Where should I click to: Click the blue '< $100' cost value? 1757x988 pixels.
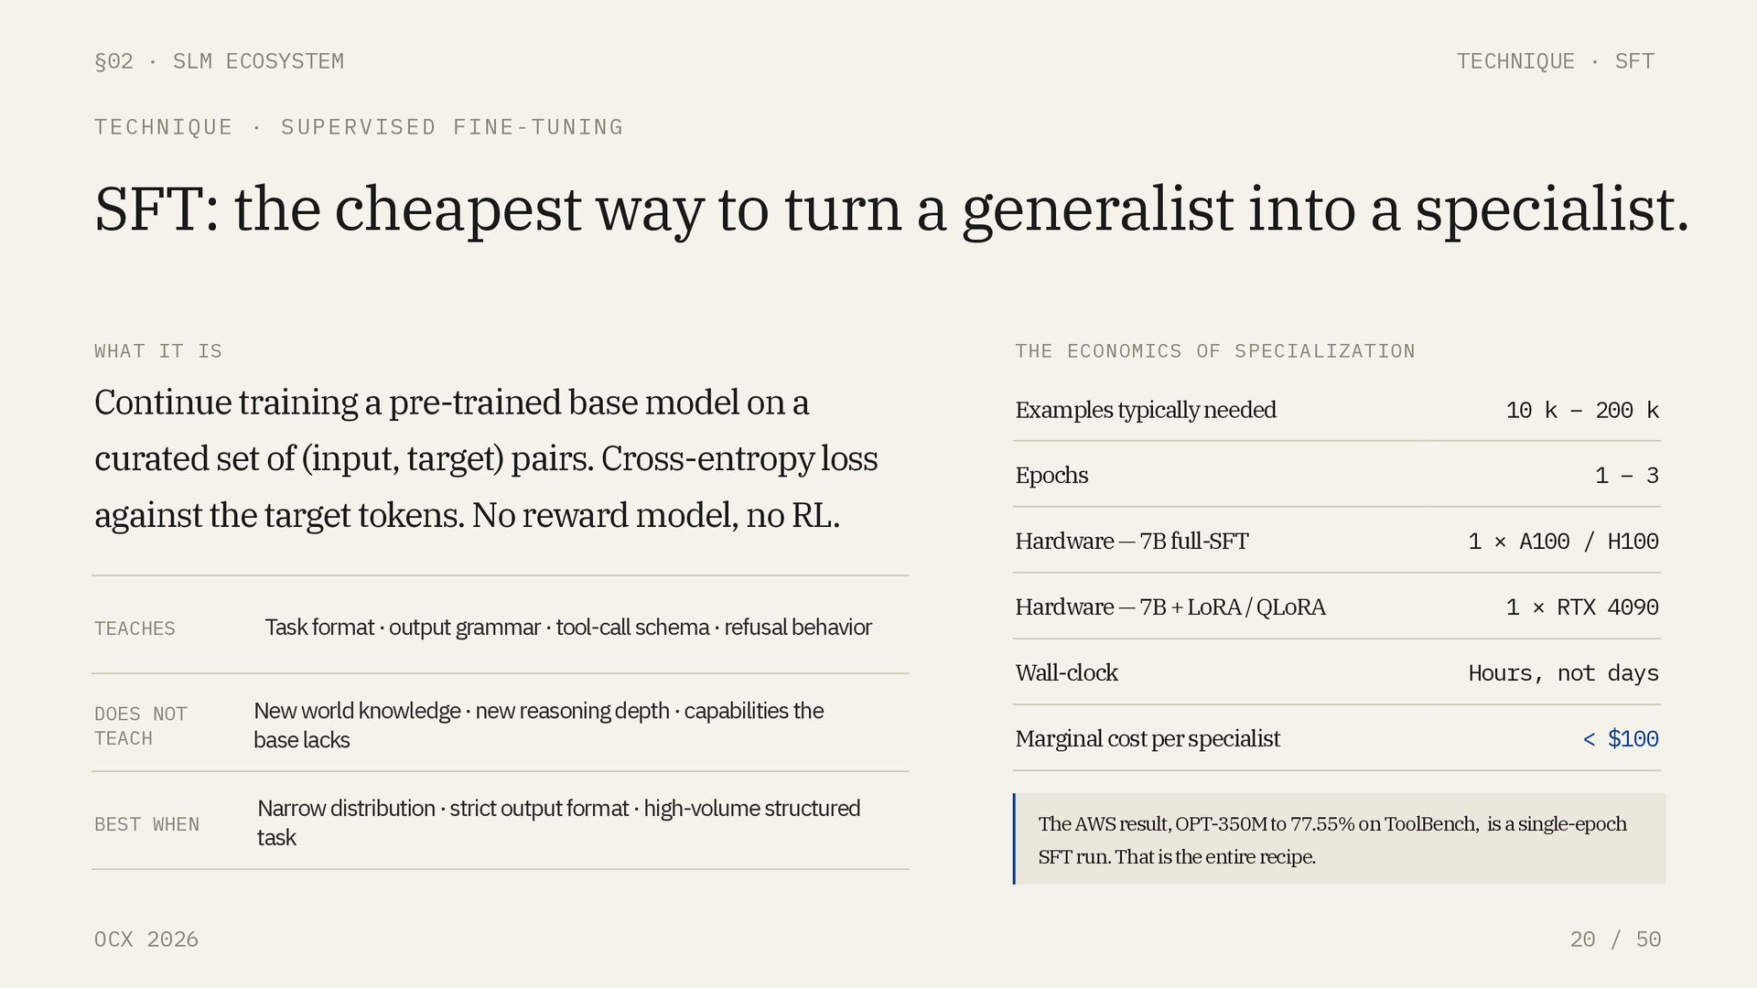tap(1620, 739)
